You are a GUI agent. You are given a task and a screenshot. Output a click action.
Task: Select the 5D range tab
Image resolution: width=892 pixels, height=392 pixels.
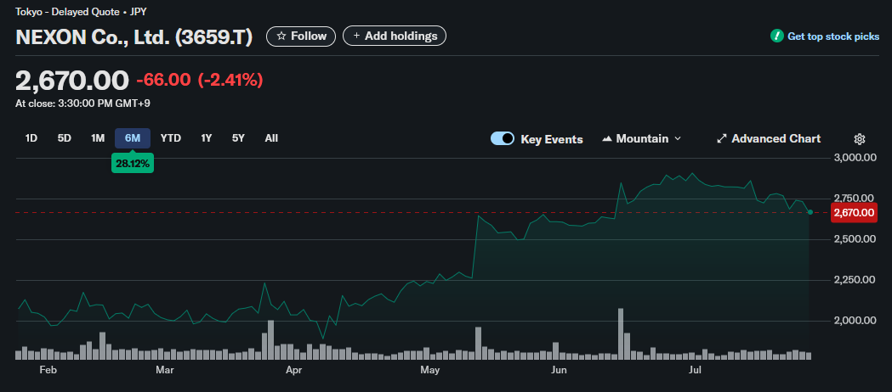pyautogui.click(x=65, y=138)
